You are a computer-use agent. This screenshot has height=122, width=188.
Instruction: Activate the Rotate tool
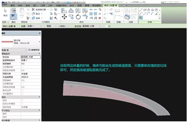point(78,17)
